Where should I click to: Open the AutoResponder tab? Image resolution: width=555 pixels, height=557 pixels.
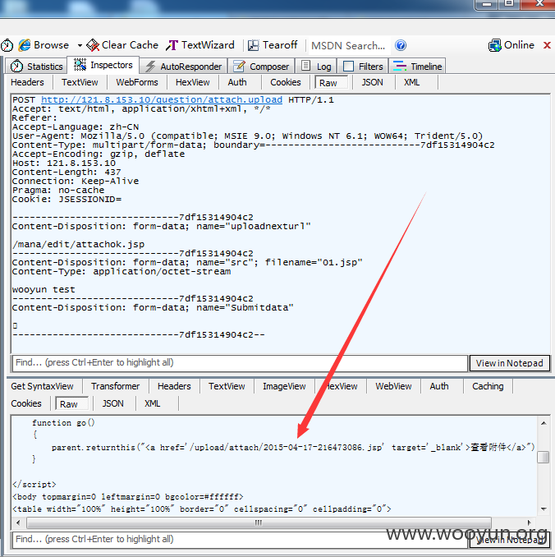[x=184, y=67]
